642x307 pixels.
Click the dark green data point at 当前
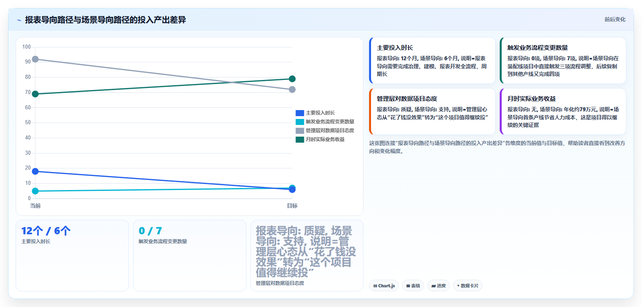click(35, 94)
